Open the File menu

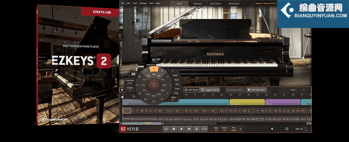point(122,3)
